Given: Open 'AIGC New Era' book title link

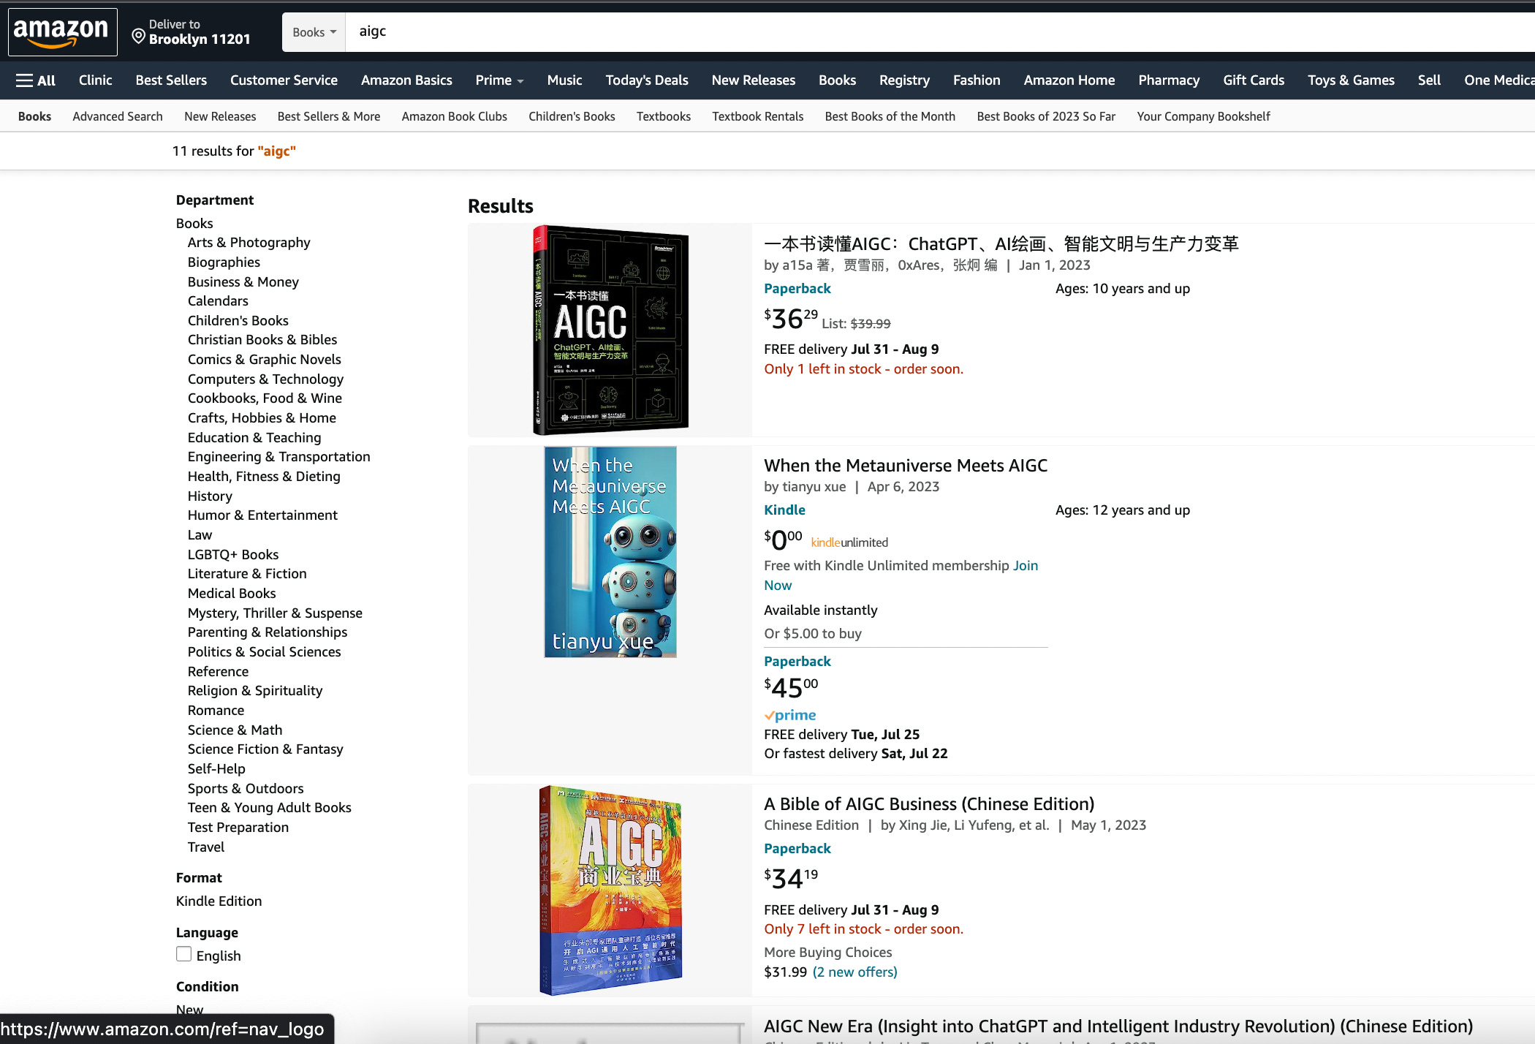Looking at the screenshot, I should [1118, 1026].
